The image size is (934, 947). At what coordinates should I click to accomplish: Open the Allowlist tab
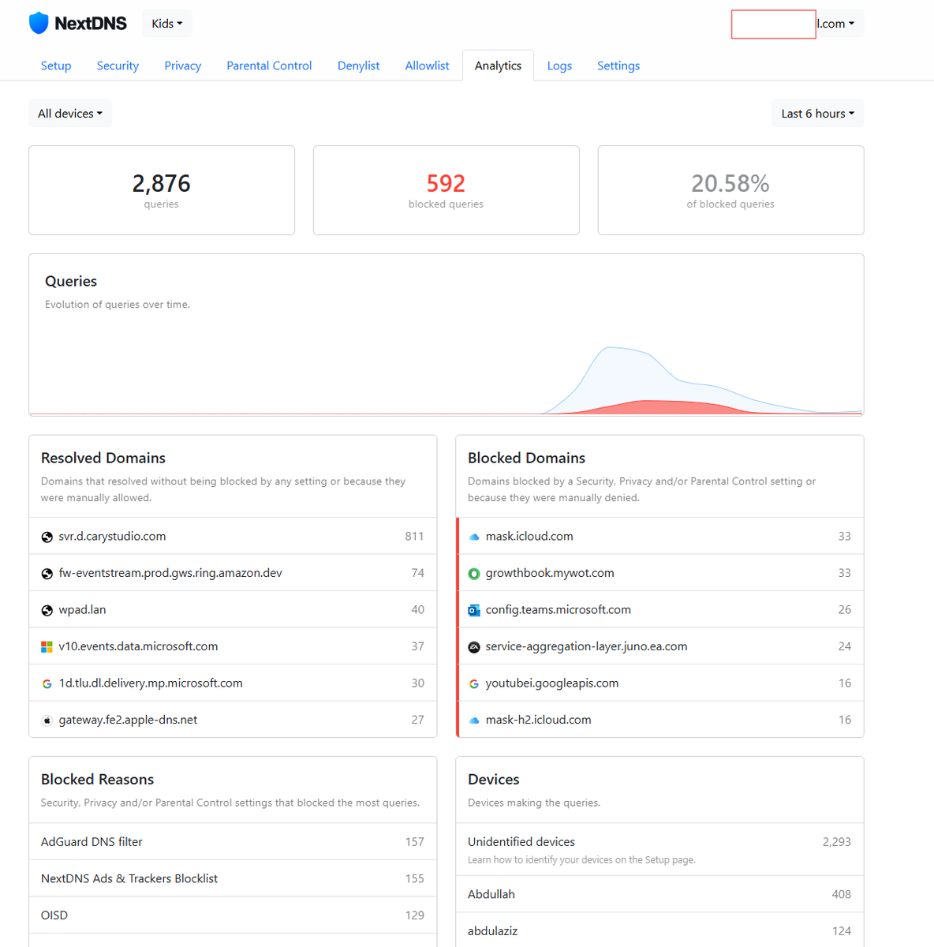point(428,66)
